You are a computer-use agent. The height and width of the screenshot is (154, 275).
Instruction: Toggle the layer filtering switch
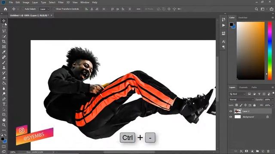[x=273, y=93]
